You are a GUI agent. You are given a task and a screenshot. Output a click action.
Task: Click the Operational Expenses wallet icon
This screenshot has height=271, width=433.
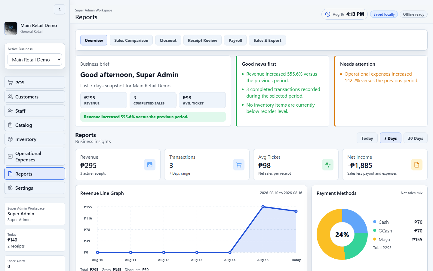point(10,156)
